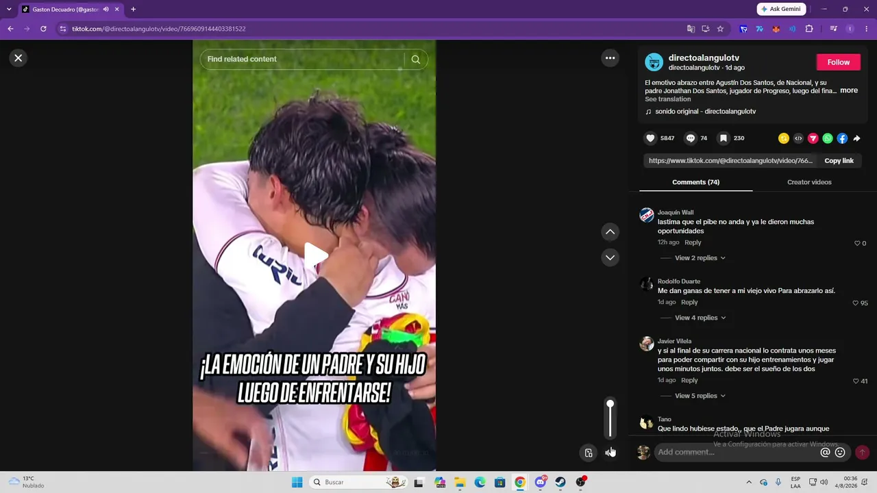This screenshot has width=877, height=493.
Task: Install app icon in address bar
Action: click(705, 29)
